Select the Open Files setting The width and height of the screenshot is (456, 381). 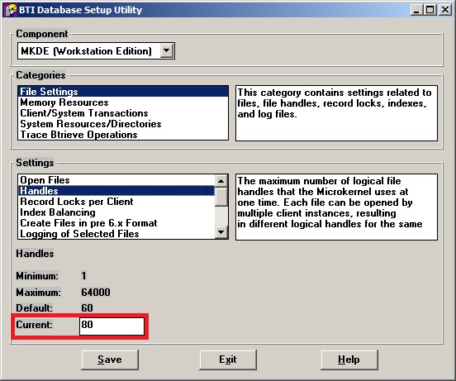116,180
